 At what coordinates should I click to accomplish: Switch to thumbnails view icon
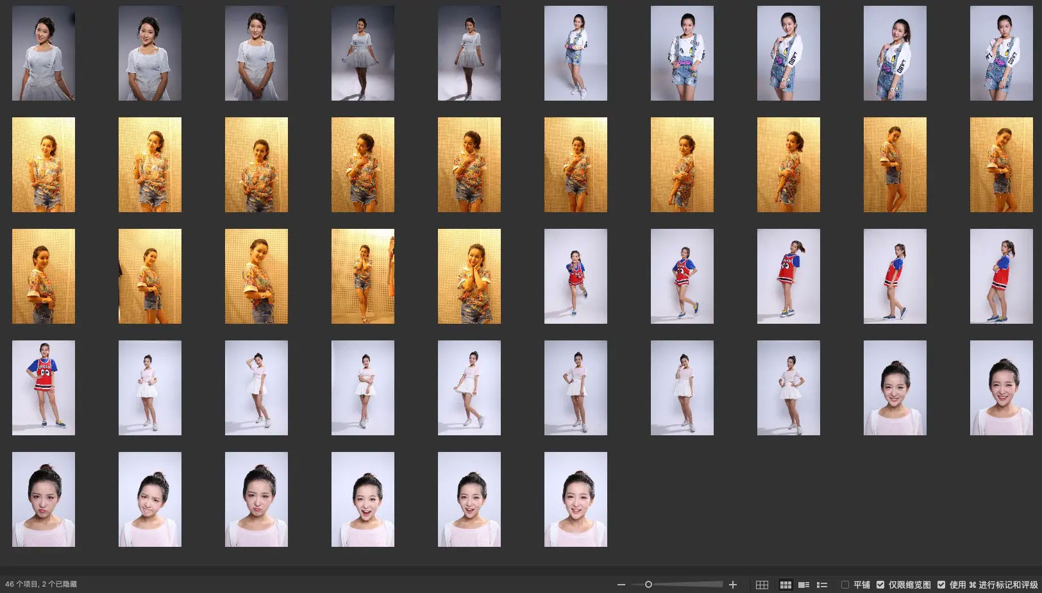(x=785, y=585)
